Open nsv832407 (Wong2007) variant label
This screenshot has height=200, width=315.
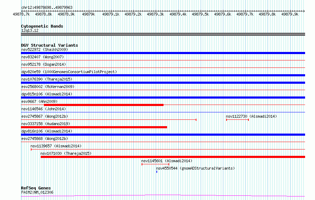click(x=42, y=57)
